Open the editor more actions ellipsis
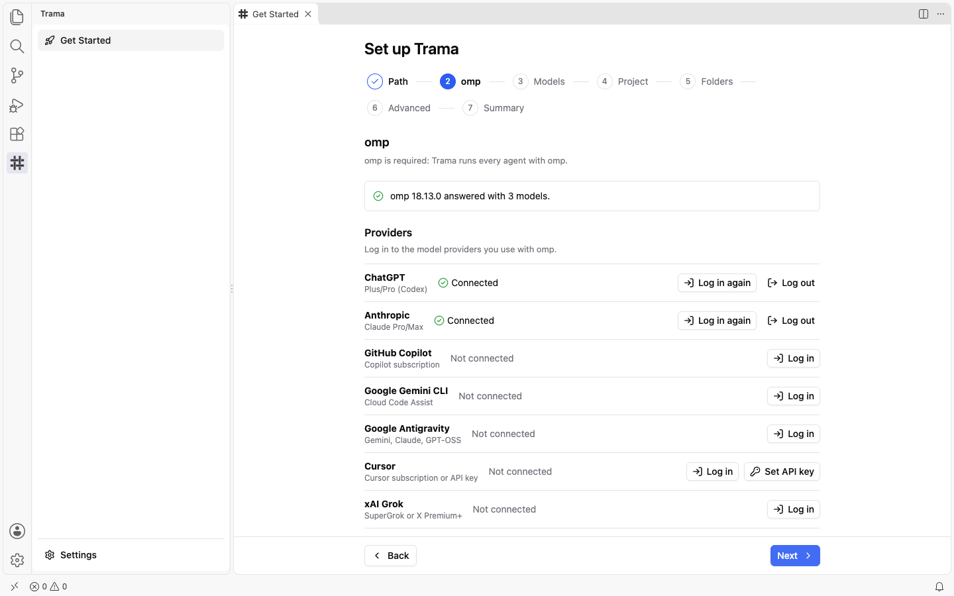 [x=941, y=14]
